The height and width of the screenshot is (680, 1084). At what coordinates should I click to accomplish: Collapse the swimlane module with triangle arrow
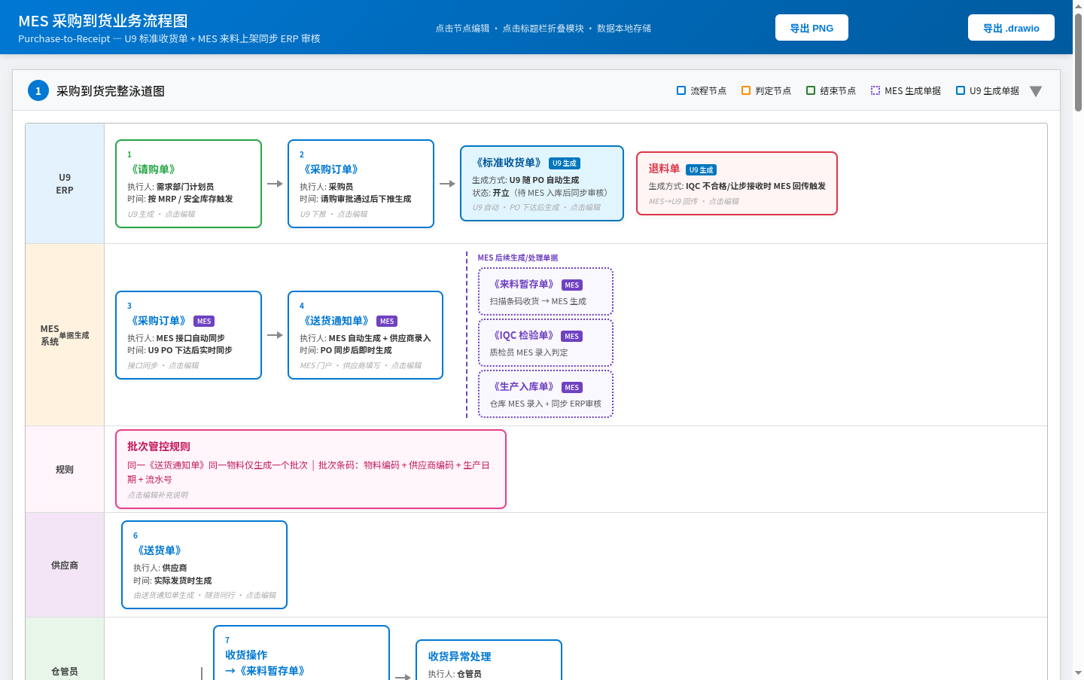click(1036, 91)
